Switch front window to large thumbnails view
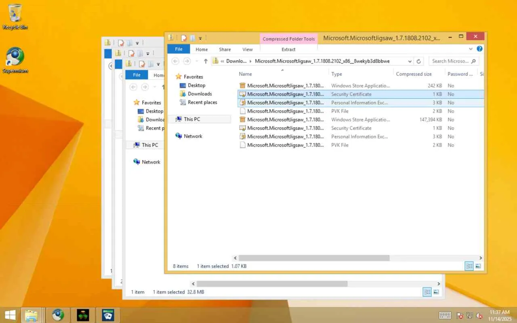 (x=478, y=266)
